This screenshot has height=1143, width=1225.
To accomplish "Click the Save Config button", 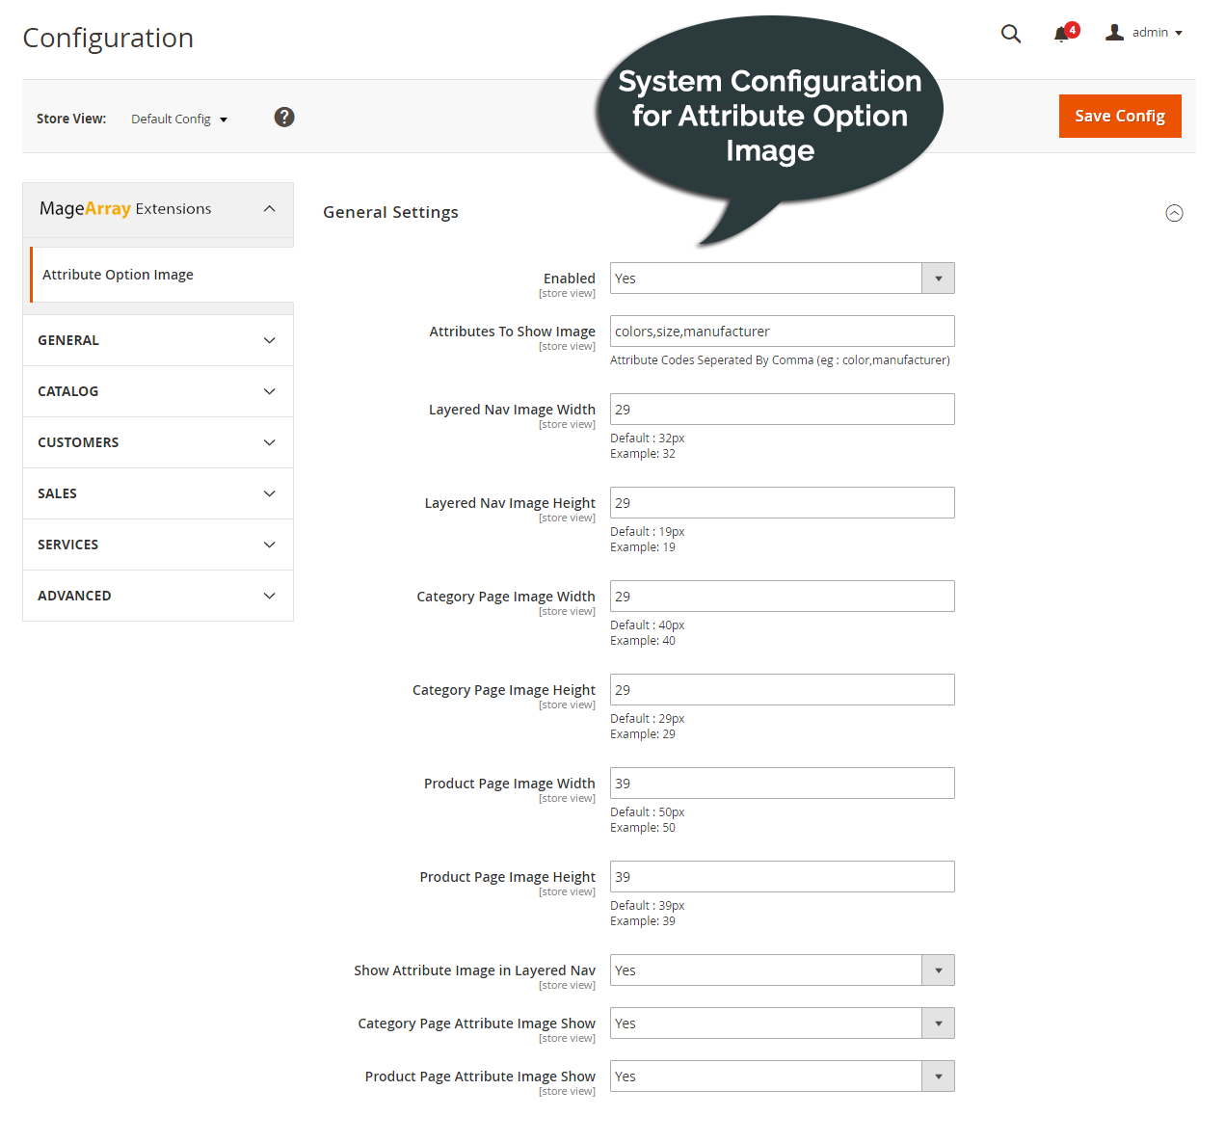I will (1119, 116).
